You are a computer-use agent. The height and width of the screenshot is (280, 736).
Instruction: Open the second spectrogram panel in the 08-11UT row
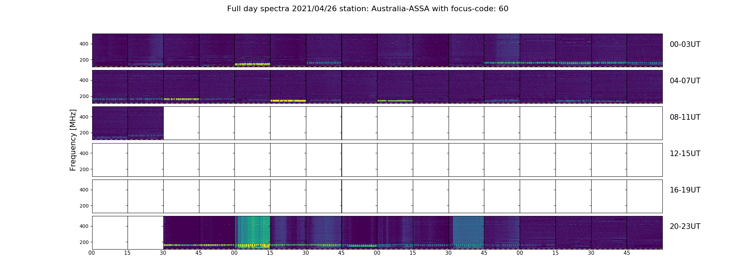[x=145, y=123]
